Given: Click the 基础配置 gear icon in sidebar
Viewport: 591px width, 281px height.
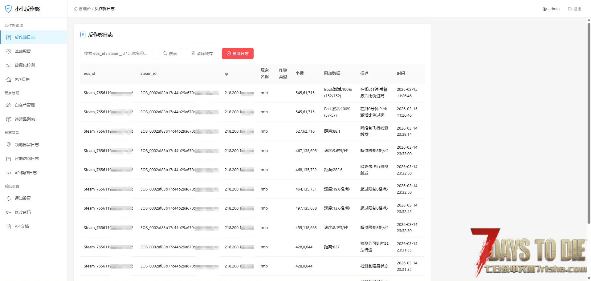Looking at the screenshot, I should 9,51.
